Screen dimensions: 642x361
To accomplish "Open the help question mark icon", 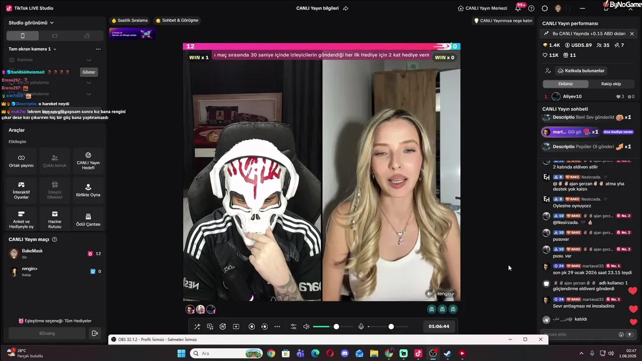I will pyautogui.click(x=531, y=8).
